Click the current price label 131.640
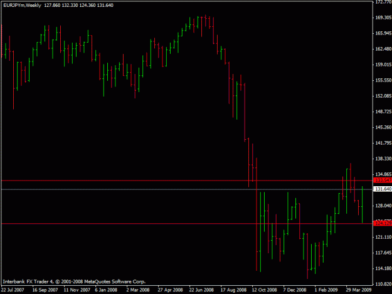Screen dimensions: 392x294 pos(383,189)
